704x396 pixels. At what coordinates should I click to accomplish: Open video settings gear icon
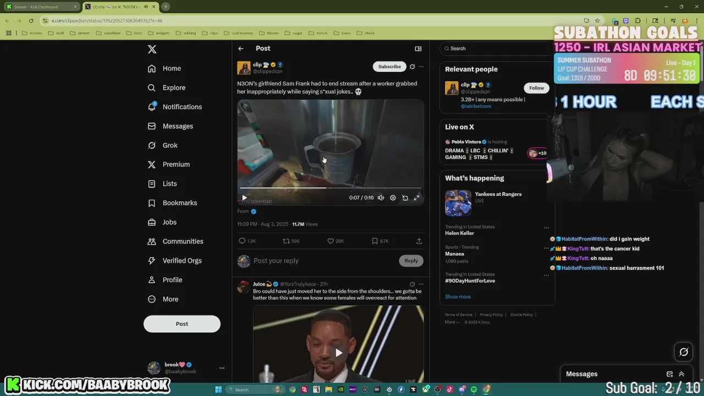393,197
